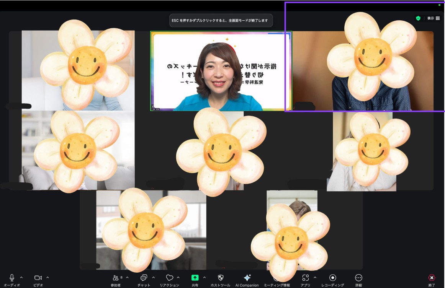The image size is (445, 288).
Task: Expand the audio options chevron next to microphone
Action: [21, 277]
